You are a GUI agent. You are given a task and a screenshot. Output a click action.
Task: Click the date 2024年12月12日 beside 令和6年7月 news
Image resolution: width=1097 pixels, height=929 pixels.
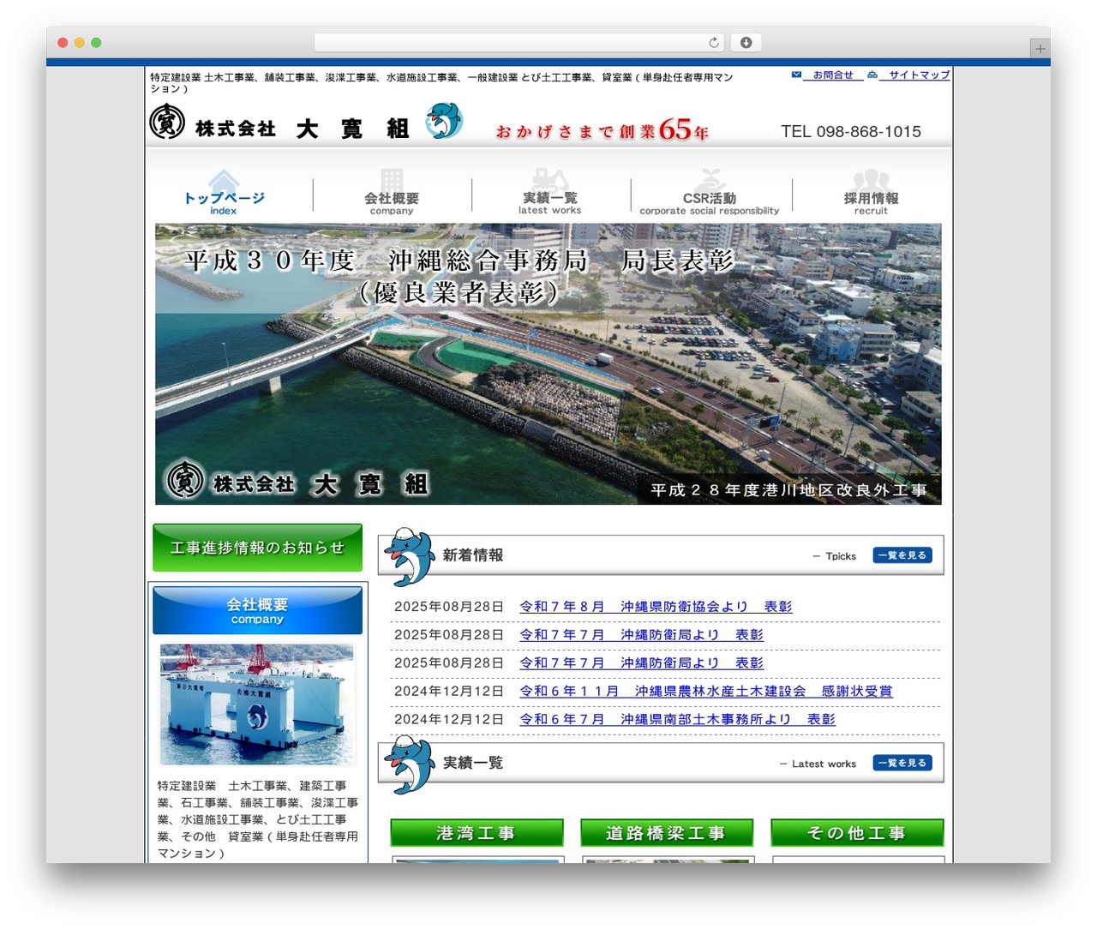(x=449, y=720)
